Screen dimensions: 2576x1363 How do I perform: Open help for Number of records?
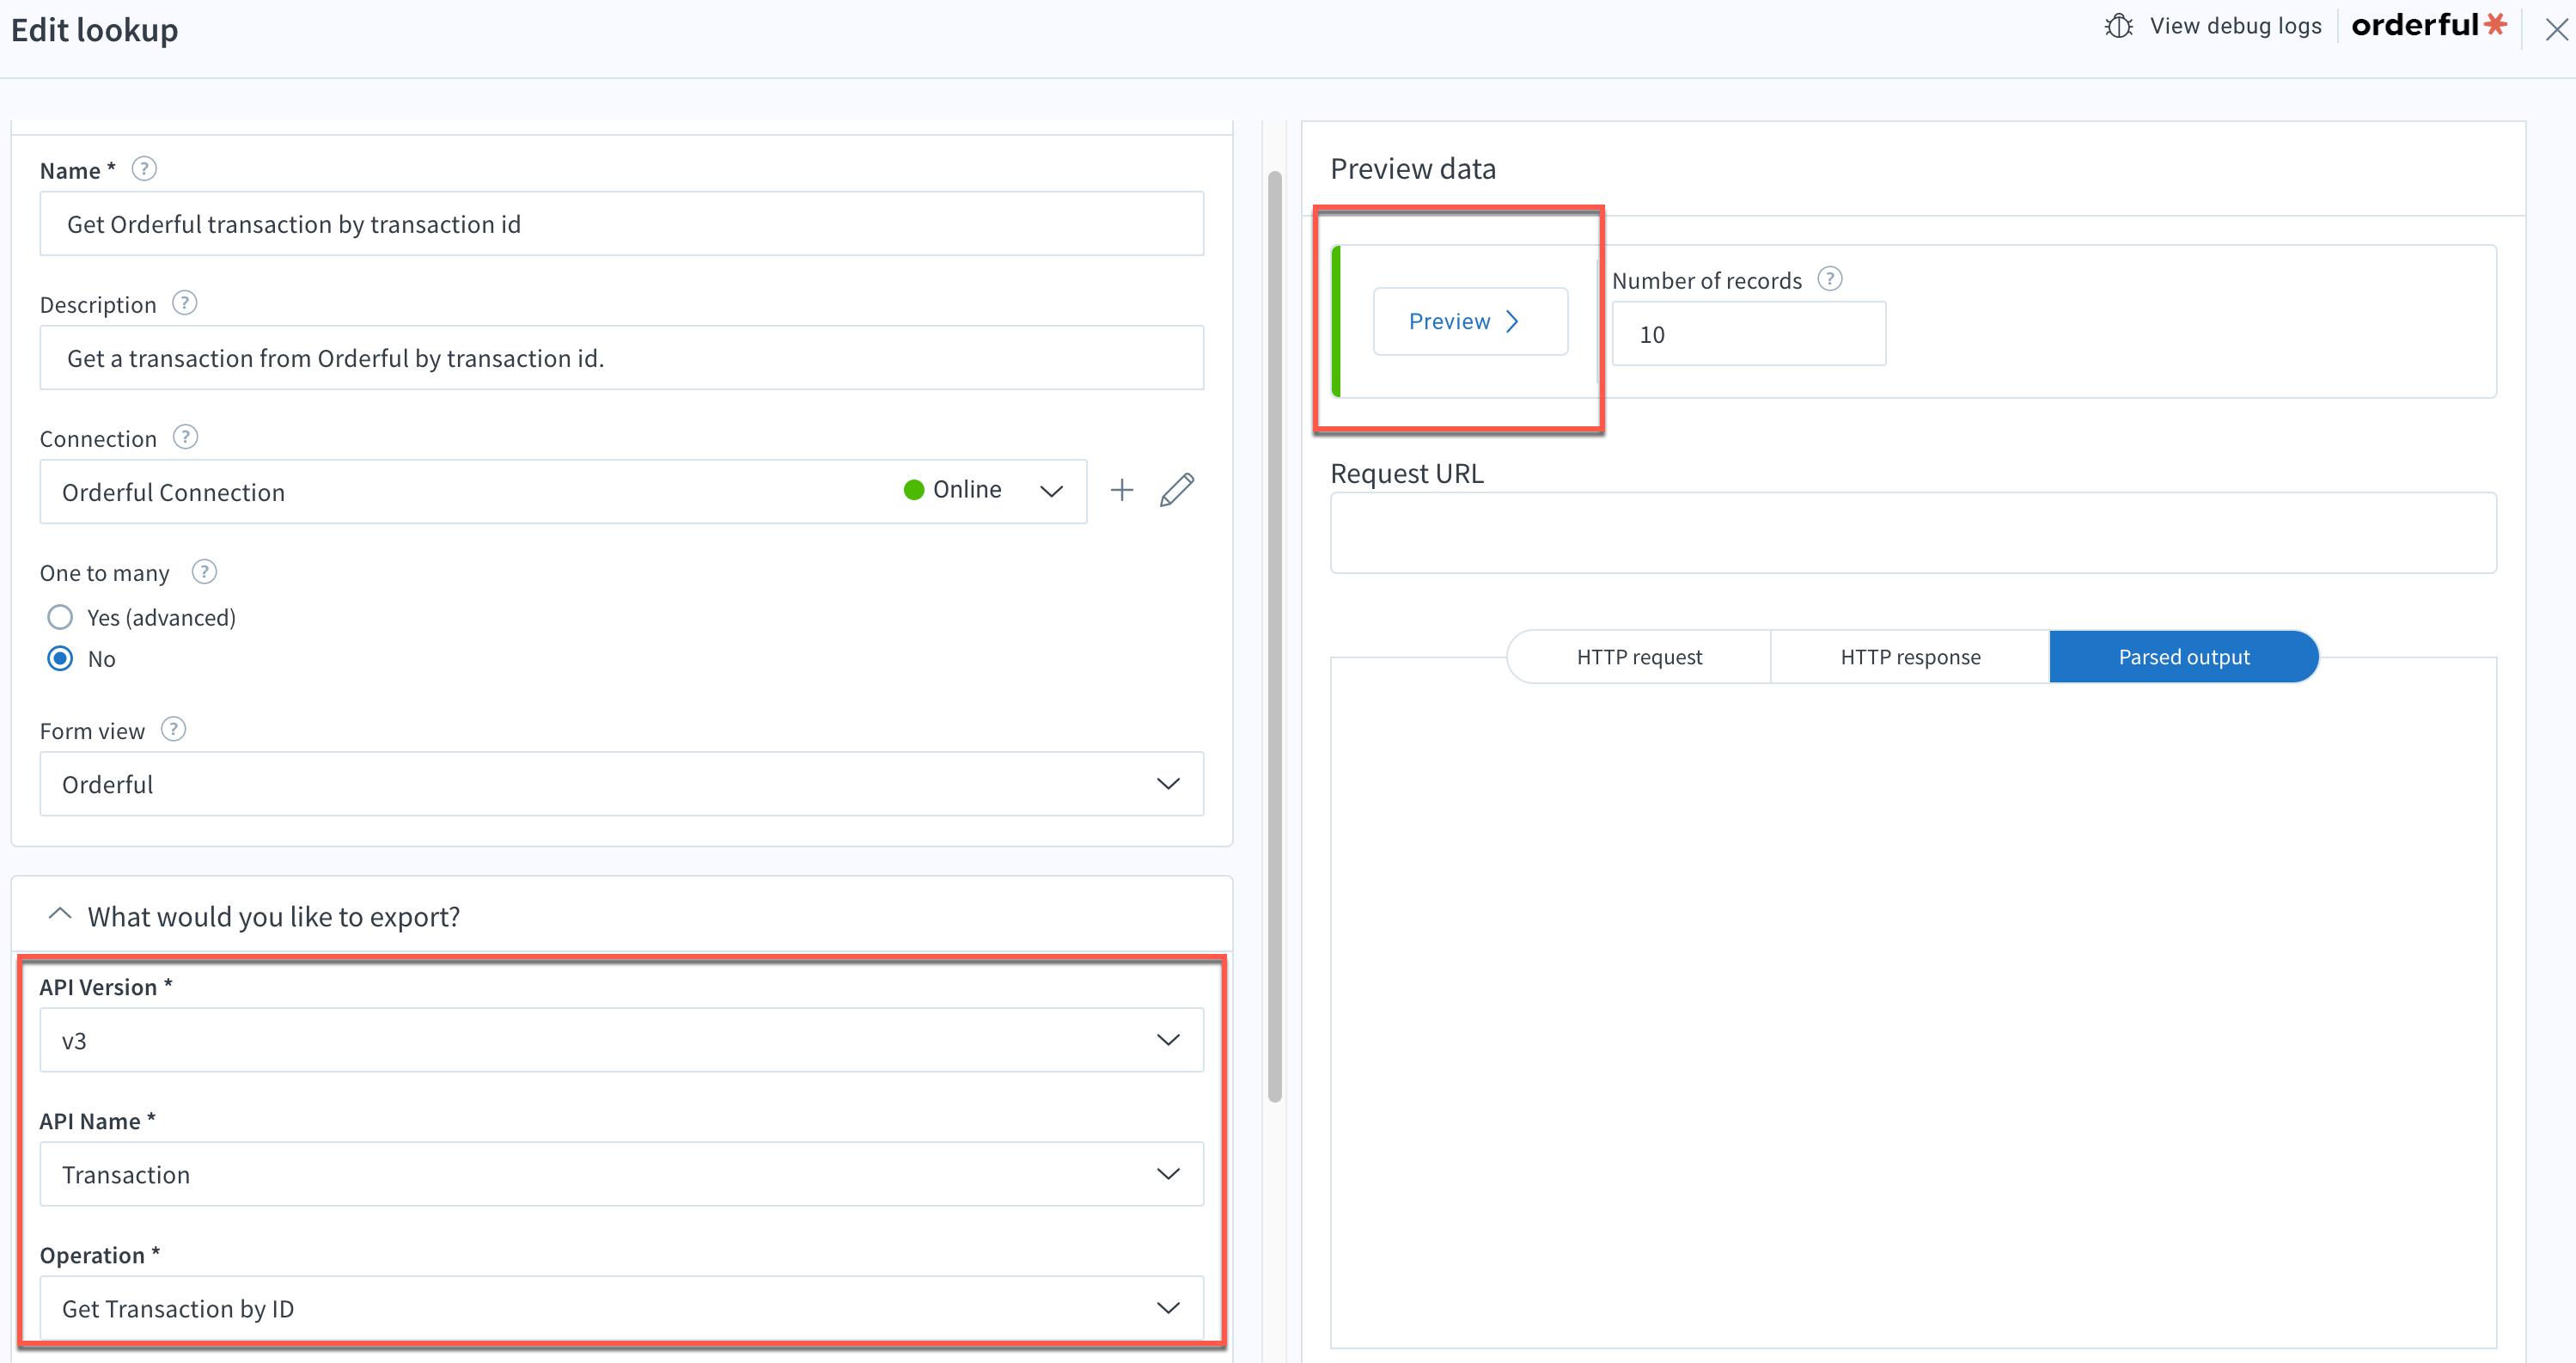(1829, 279)
